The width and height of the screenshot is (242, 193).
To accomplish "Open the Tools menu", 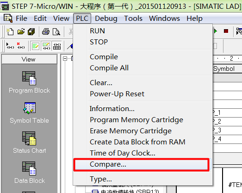I will pyautogui.click(x=133, y=19).
